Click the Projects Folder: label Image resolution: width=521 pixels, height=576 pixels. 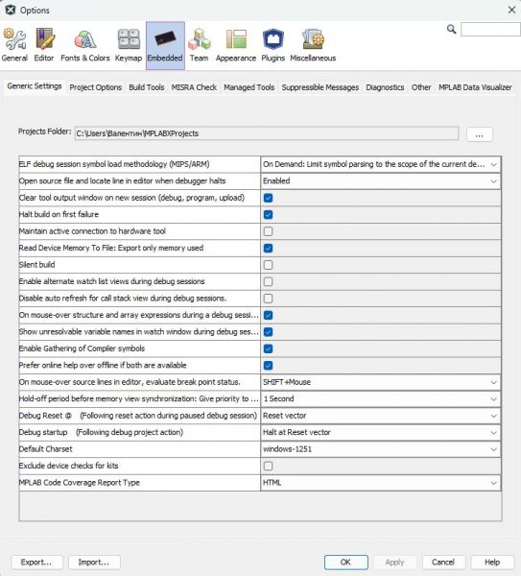[44, 132]
